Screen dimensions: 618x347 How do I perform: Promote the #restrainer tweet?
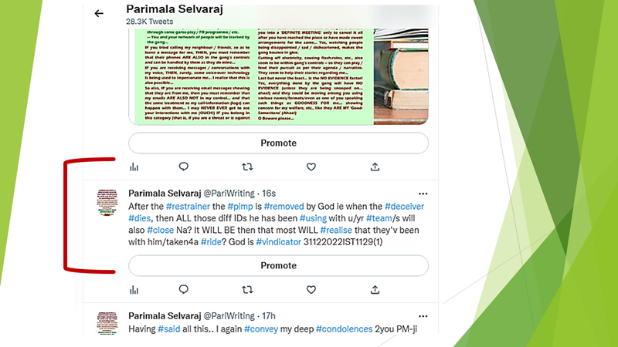[x=278, y=265]
